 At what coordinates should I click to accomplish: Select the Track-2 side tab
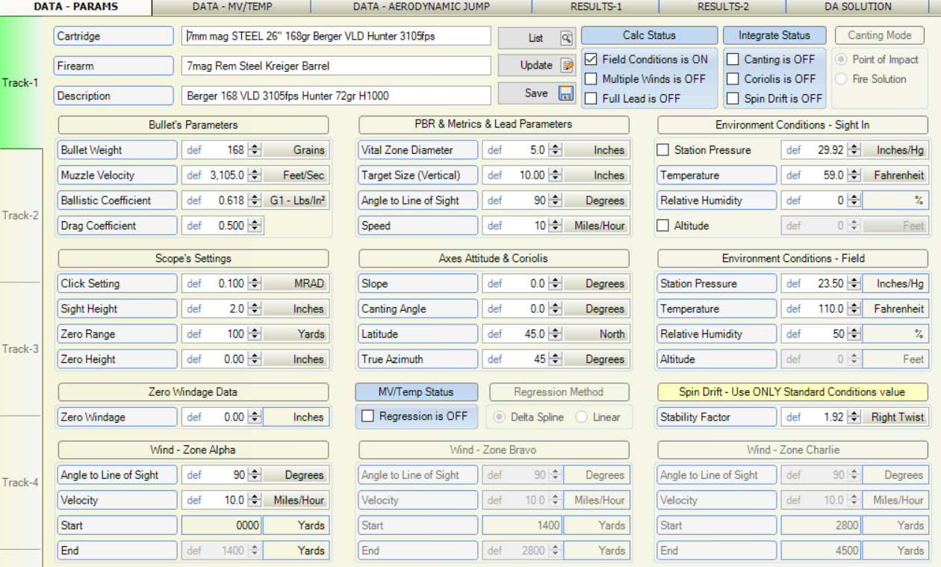pyautogui.click(x=20, y=215)
